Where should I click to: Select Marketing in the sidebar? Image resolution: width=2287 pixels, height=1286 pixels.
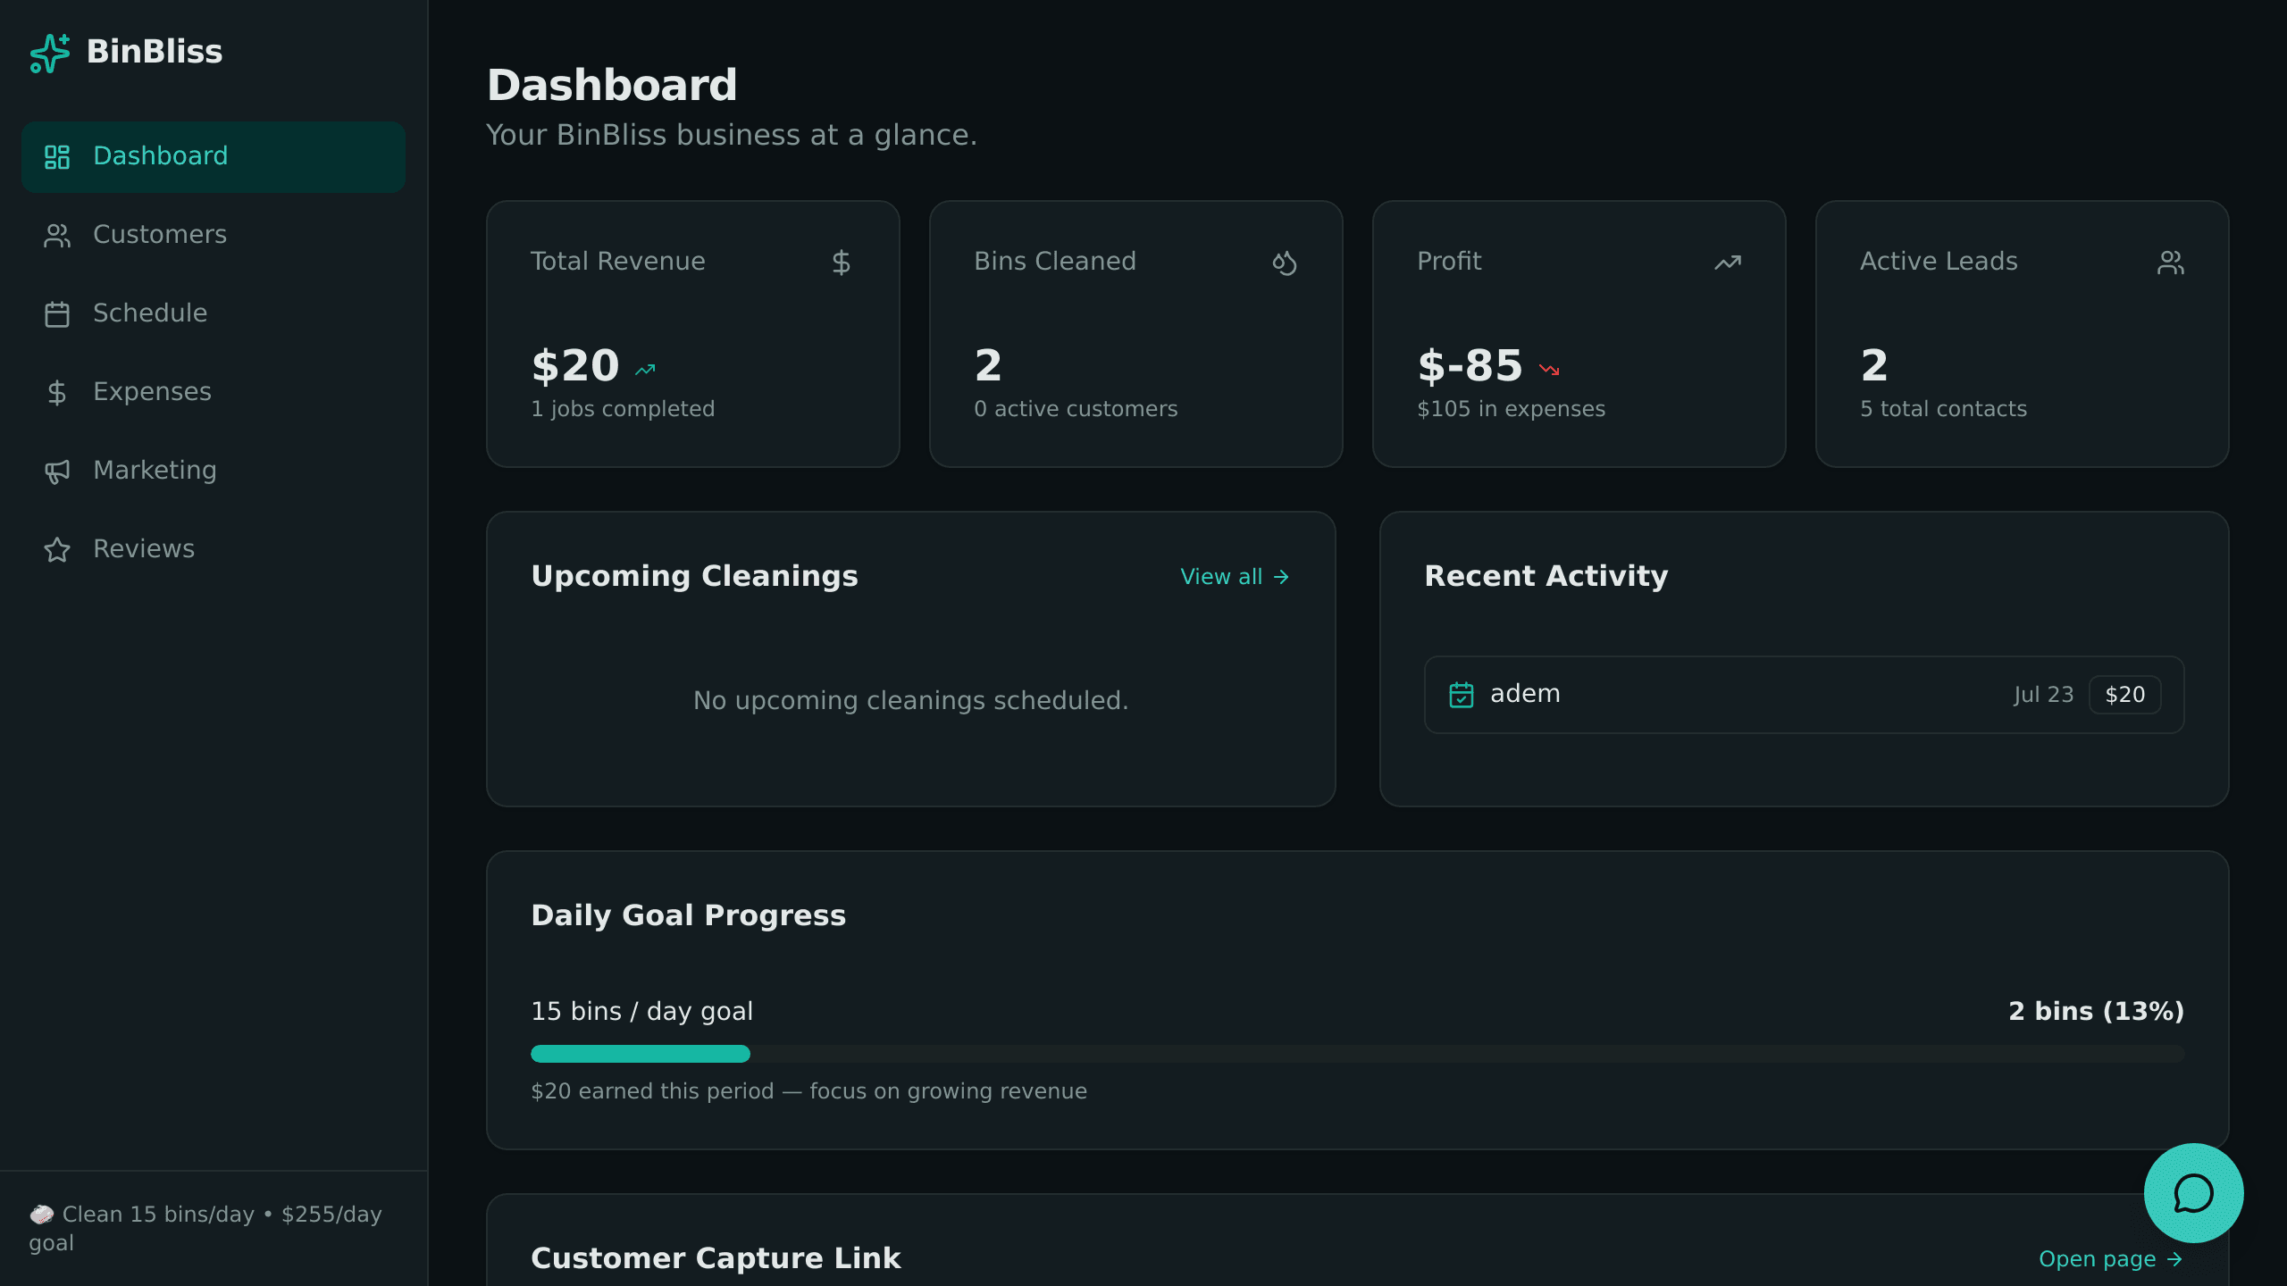pos(214,472)
